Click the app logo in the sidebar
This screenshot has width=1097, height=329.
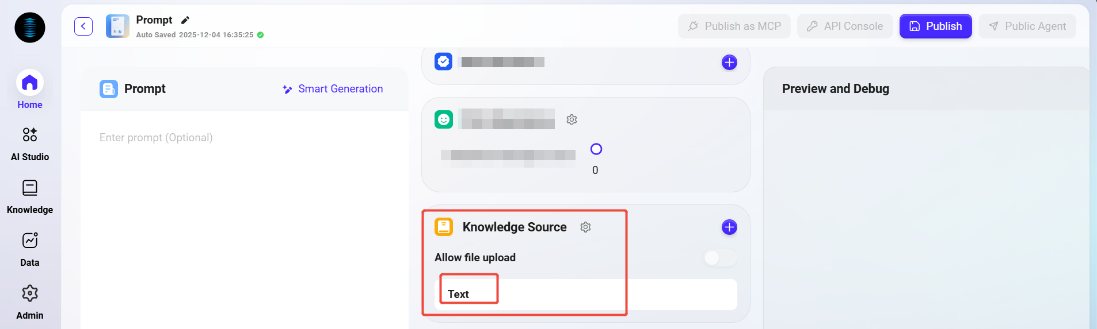pos(30,28)
